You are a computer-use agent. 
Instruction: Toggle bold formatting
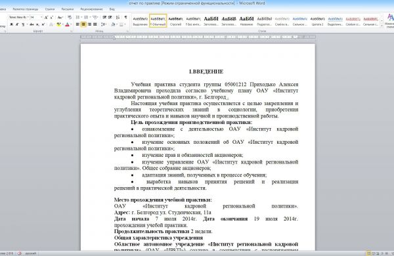(11, 24)
